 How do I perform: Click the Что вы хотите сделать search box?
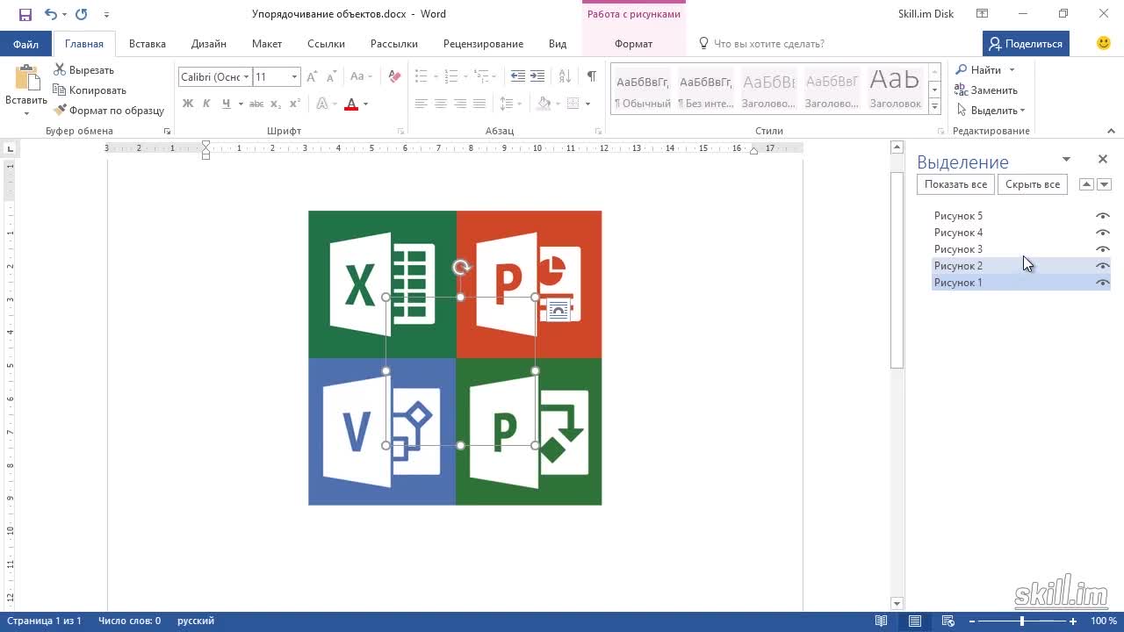769,44
